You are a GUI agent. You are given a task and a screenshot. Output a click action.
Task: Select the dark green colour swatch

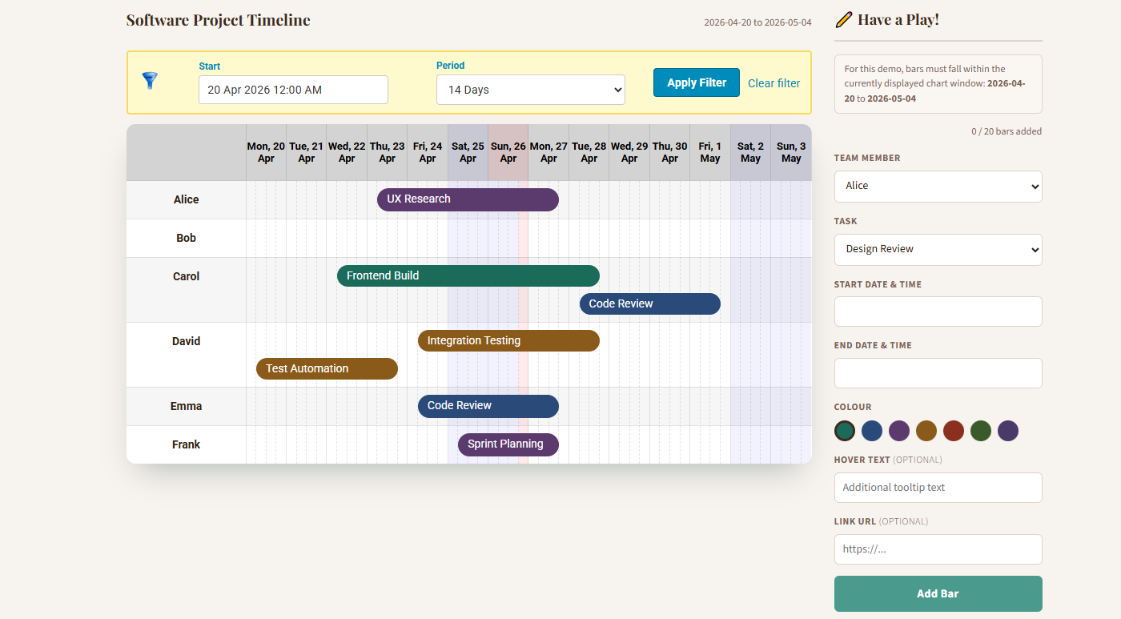point(981,431)
